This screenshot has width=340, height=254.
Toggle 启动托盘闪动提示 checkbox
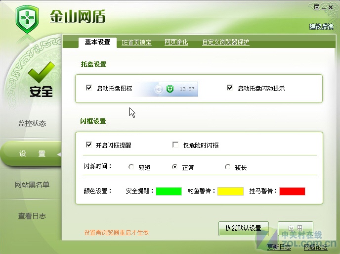coord(230,88)
